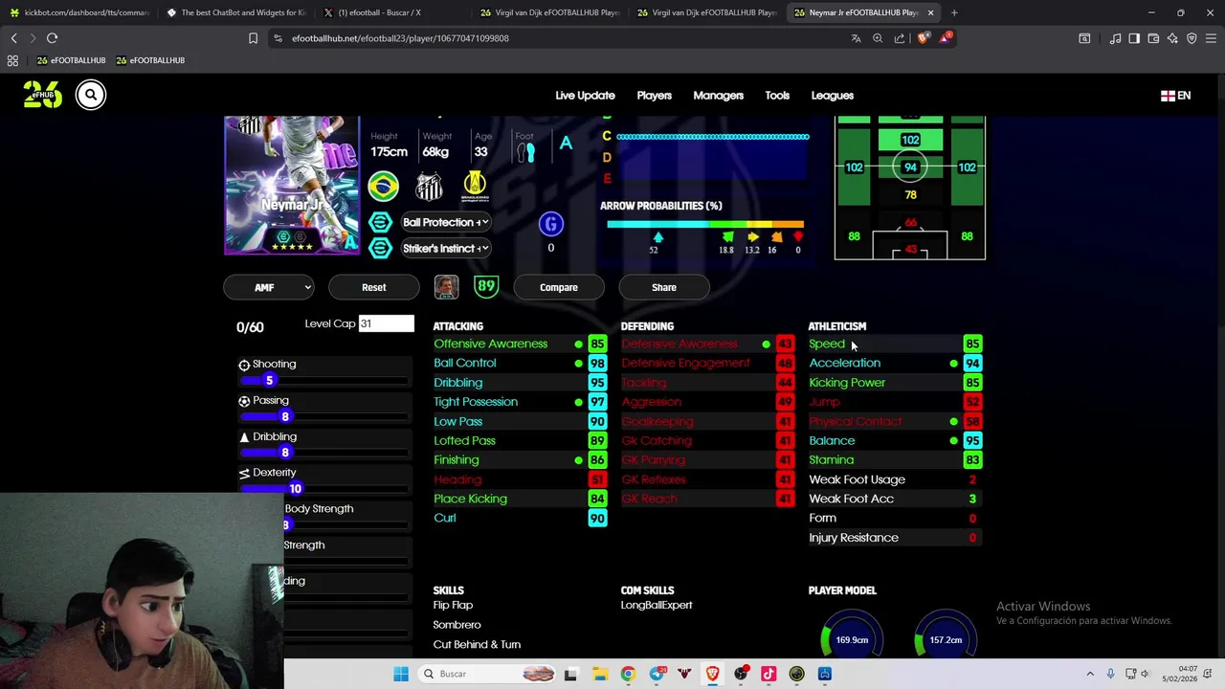Open the Tools menu
Image resolution: width=1225 pixels, height=689 pixels.
[777, 96]
